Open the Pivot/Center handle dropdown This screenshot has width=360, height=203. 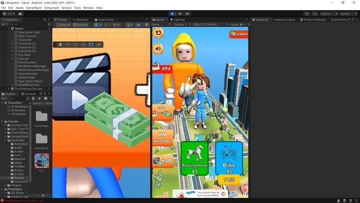click(x=64, y=25)
